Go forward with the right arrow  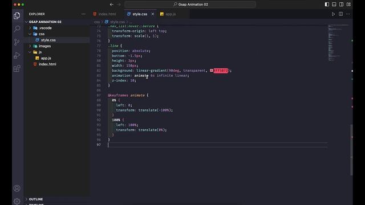[119, 5]
